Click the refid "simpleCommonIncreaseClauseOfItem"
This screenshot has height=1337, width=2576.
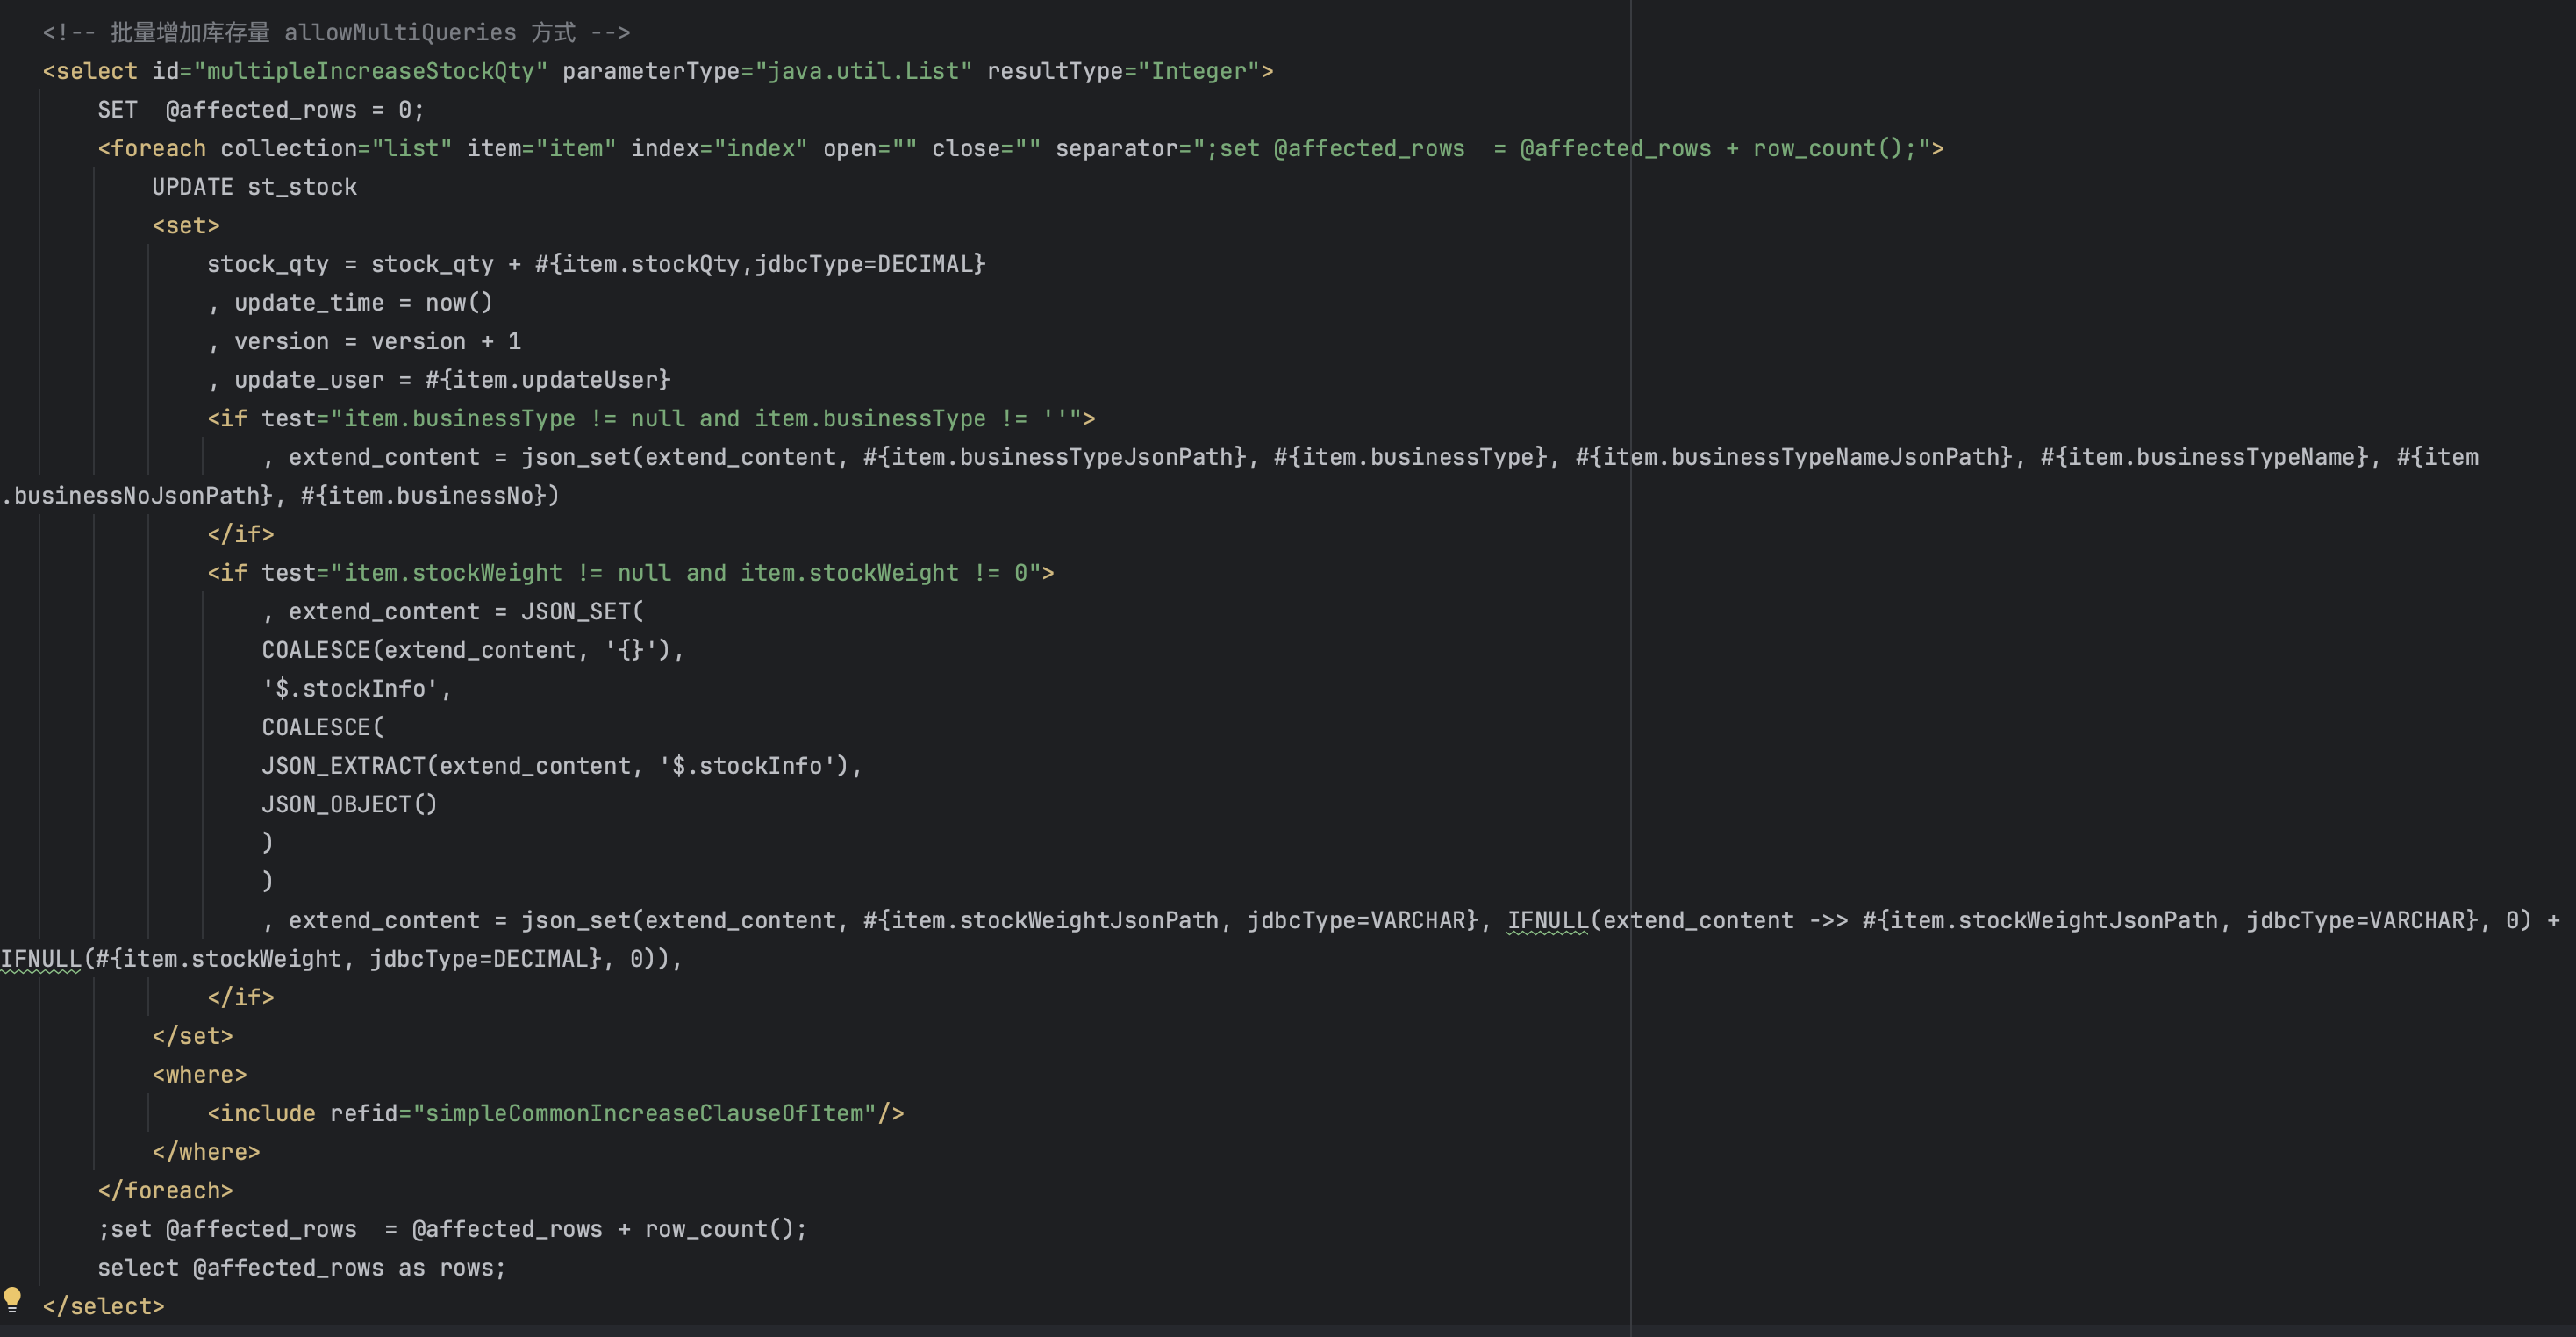(644, 1113)
